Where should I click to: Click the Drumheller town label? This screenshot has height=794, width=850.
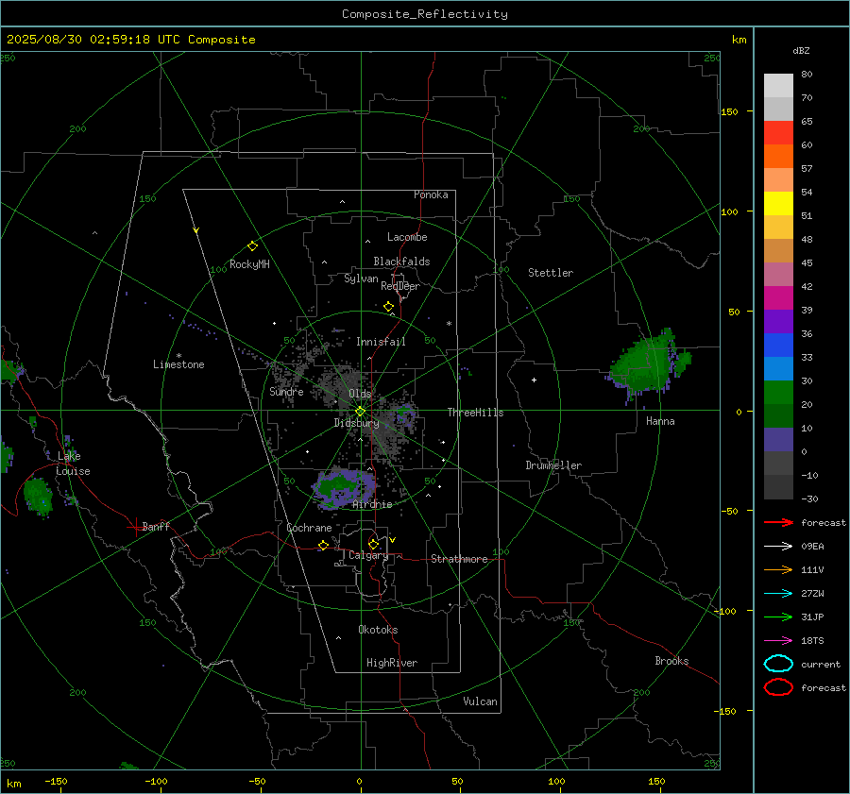[553, 465]
